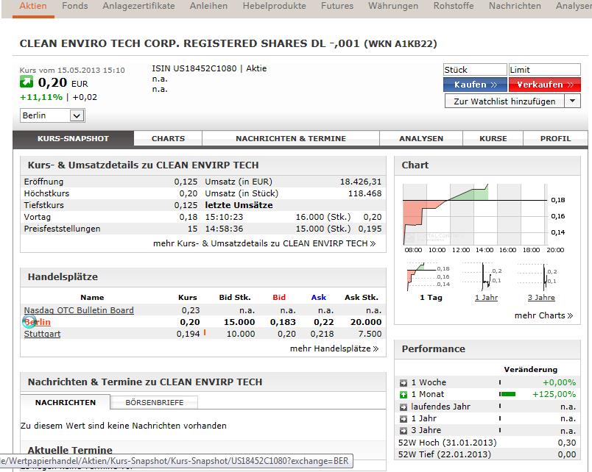The height and width of the screenshot is (472, 592).
Task: Click the blue marker icon next to Berlin exchange
Action: point(28,322)
